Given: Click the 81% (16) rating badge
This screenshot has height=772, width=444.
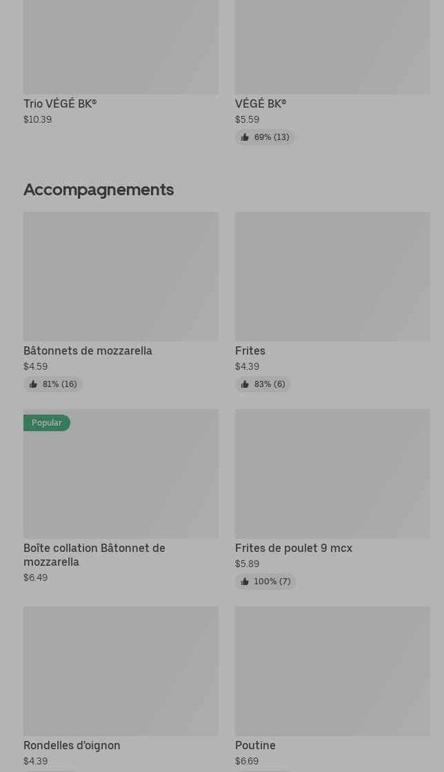Looking at the screenshot, I should [x=53, y=384].
